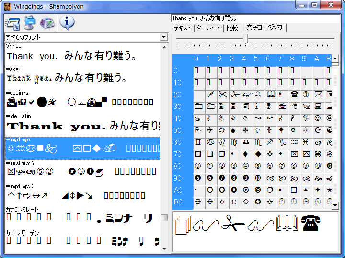Image resolution: width=345 pixels, height=258 pixels.
Task: Click the first toolbar icon with window and T
Action: tap(13, 23)
